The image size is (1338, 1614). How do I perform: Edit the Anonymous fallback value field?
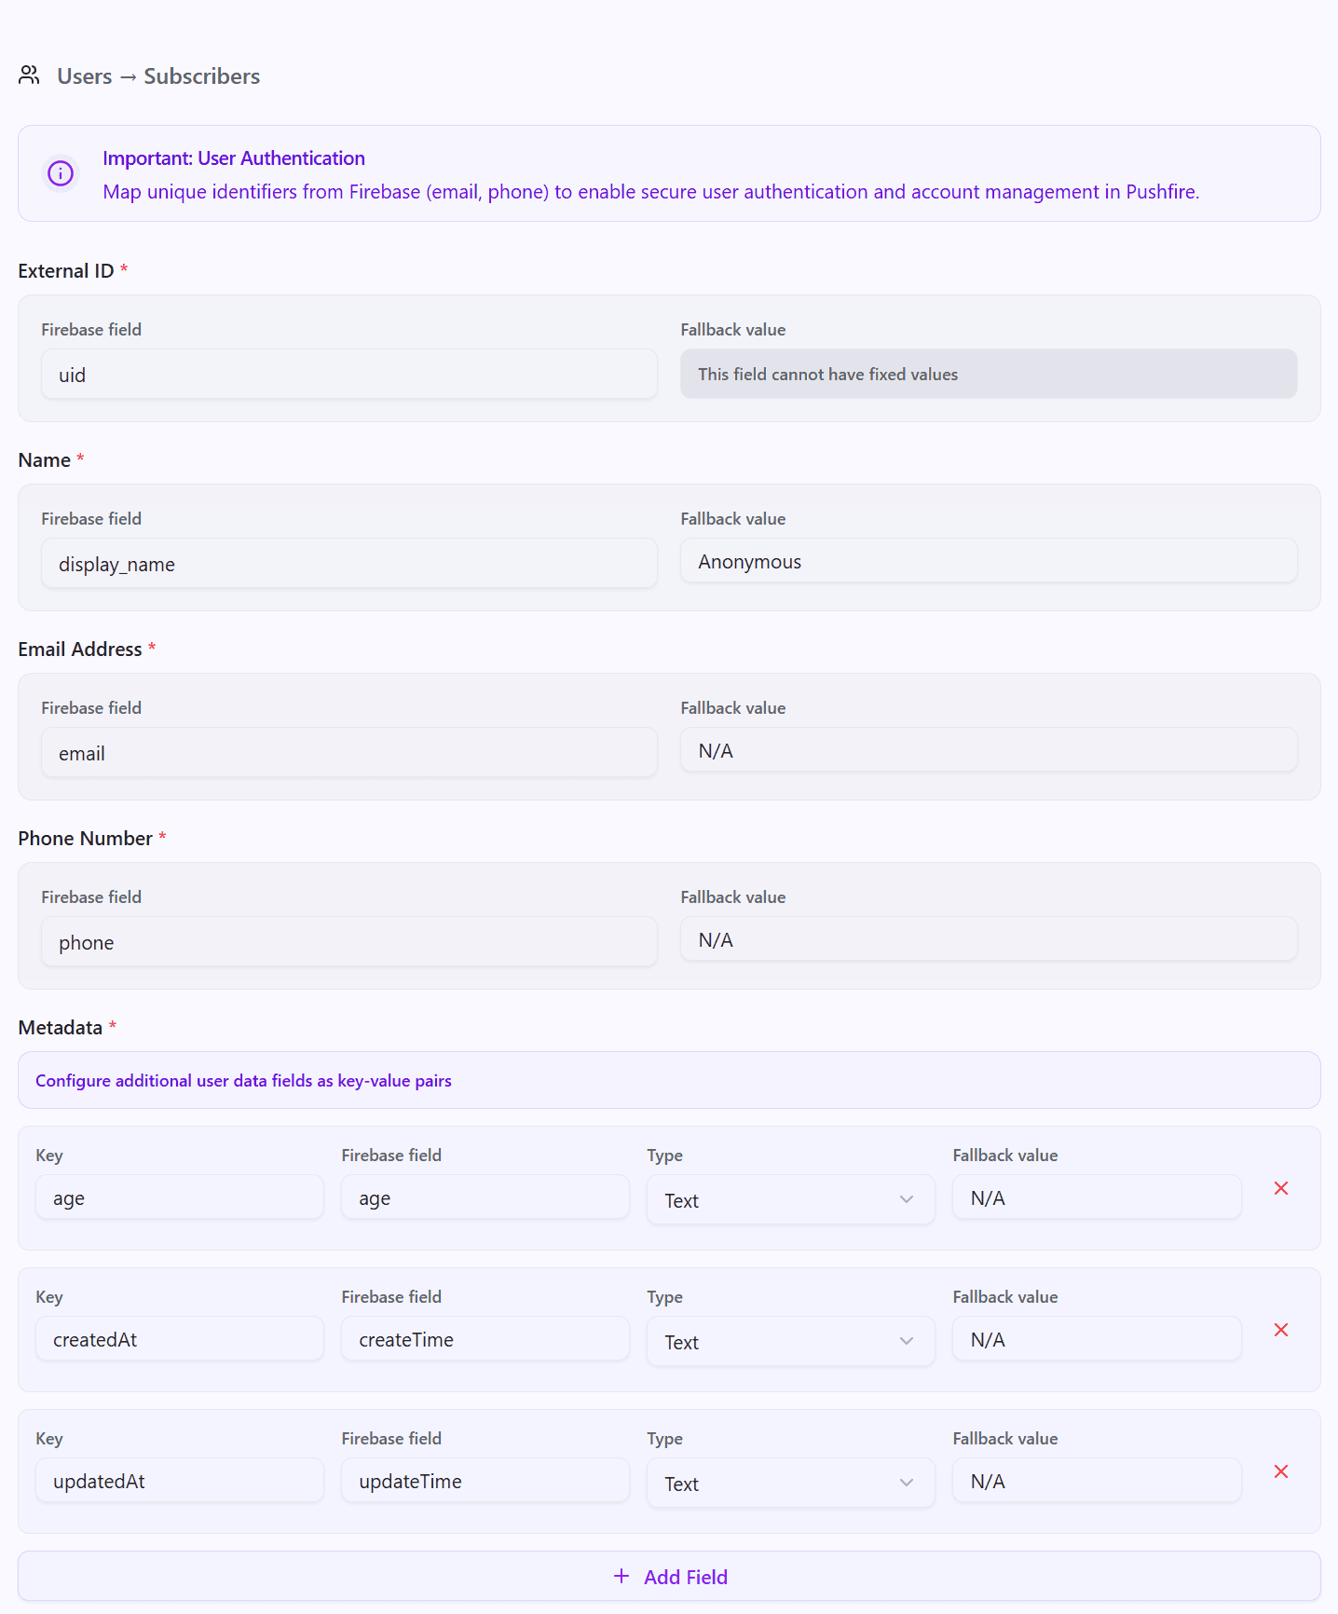(988, 562)
